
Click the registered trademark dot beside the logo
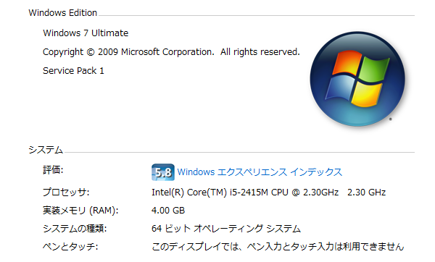390,119
